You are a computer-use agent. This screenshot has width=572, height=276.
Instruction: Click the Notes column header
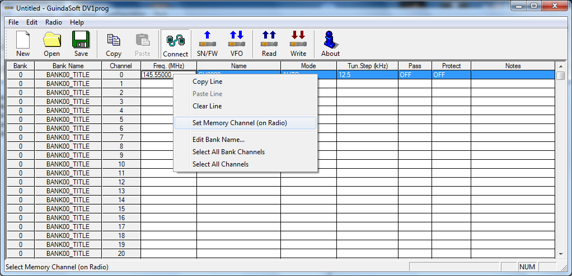(513, 66)
